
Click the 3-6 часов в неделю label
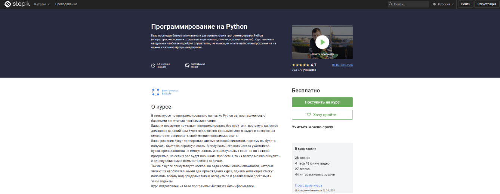pyautogui.click(x=163, y=65)
